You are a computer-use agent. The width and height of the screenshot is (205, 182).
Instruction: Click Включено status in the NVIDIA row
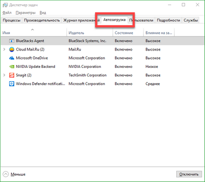click(x=123, y=66)
